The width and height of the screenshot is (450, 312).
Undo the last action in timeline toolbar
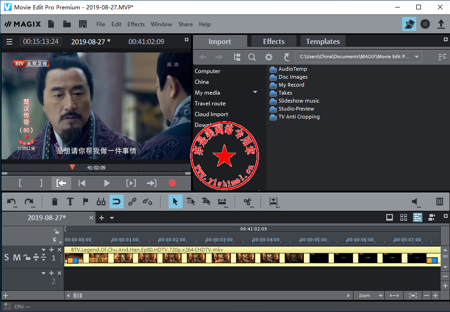click(12, 202)
